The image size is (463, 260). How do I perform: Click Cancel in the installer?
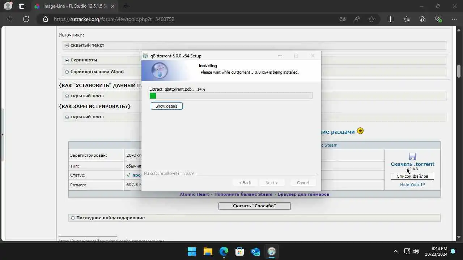(303, 183)
